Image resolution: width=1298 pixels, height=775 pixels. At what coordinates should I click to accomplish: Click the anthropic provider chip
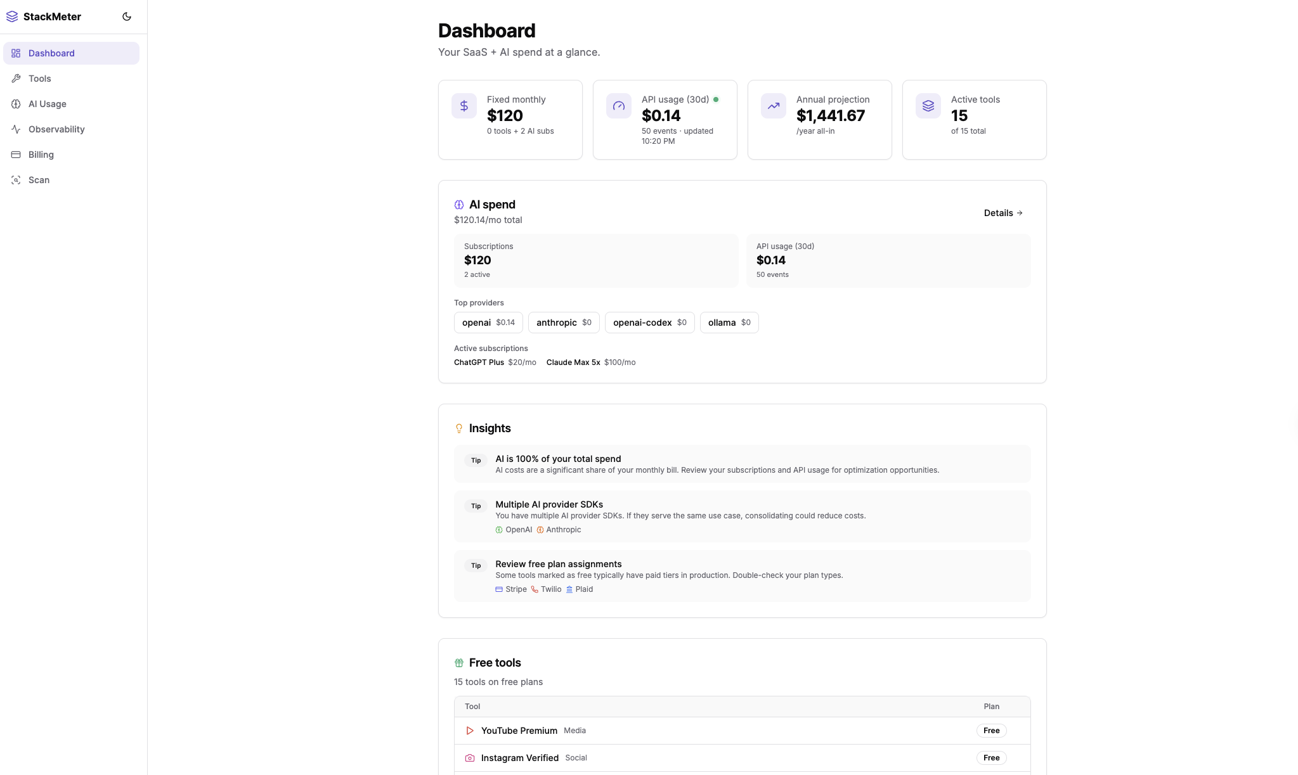pos(563,323)
